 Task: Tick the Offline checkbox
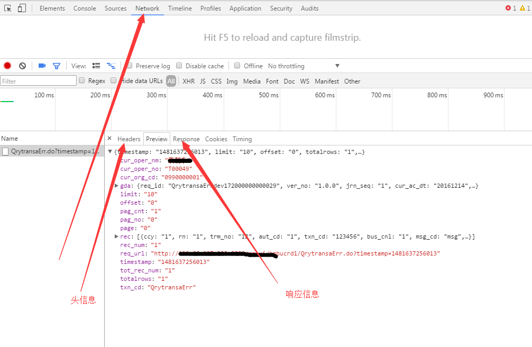coord(237,66)
